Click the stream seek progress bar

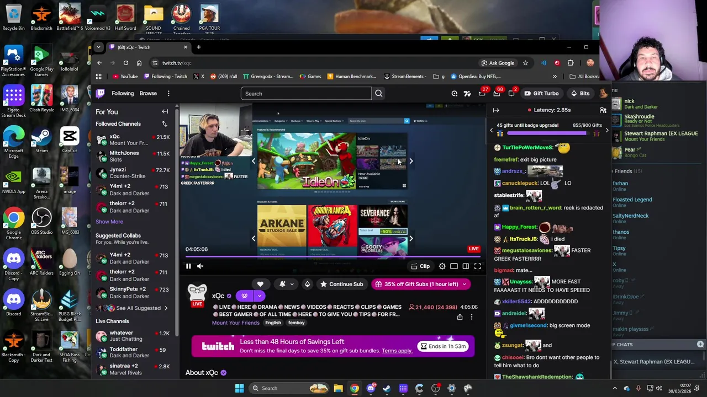pos(333,256)
